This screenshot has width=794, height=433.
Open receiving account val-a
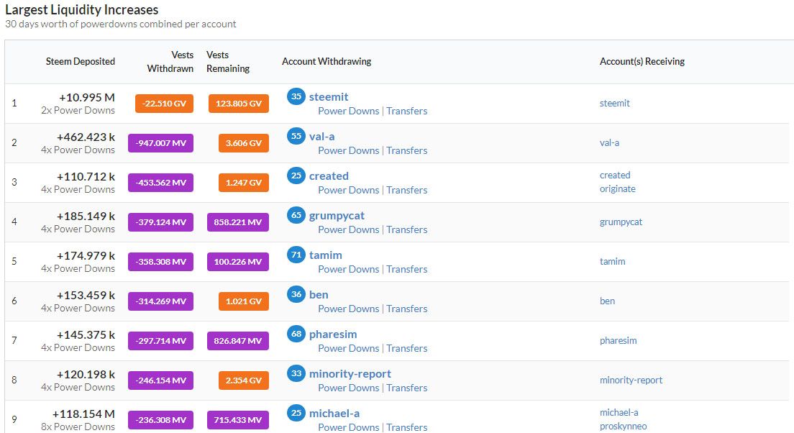609,142
